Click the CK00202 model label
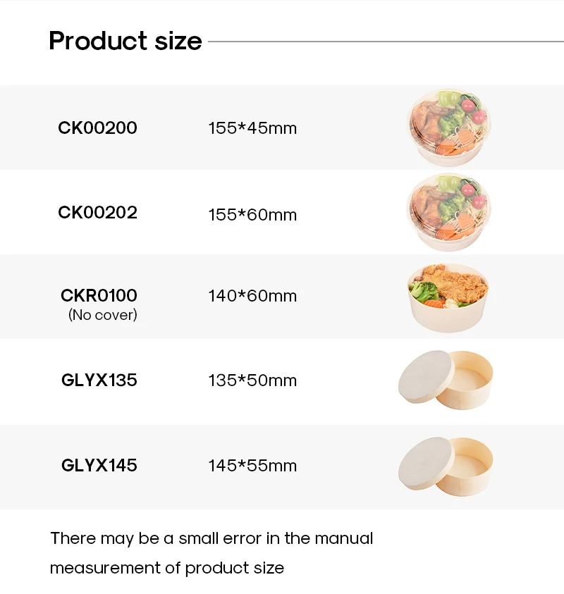Image resolution: width=564 pixels, height=594 pixels. 97,212
